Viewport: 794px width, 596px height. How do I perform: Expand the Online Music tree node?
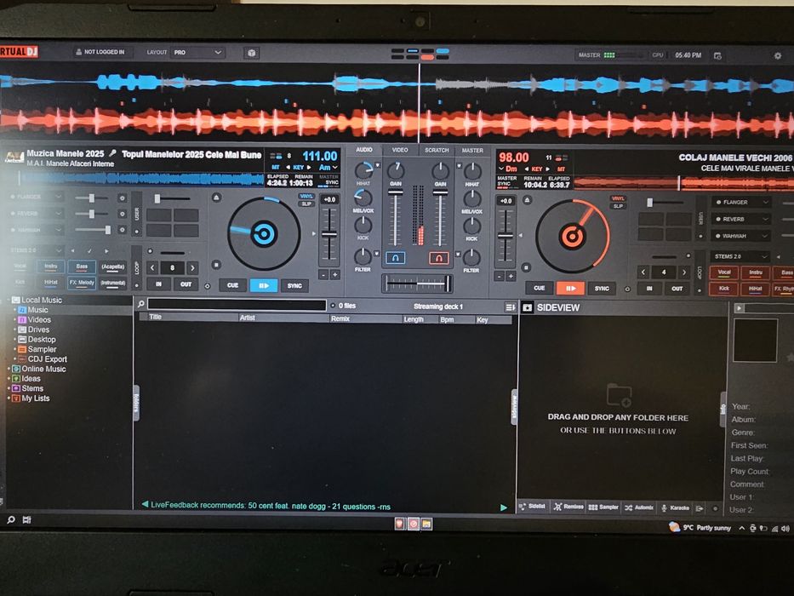coord(9,369)
